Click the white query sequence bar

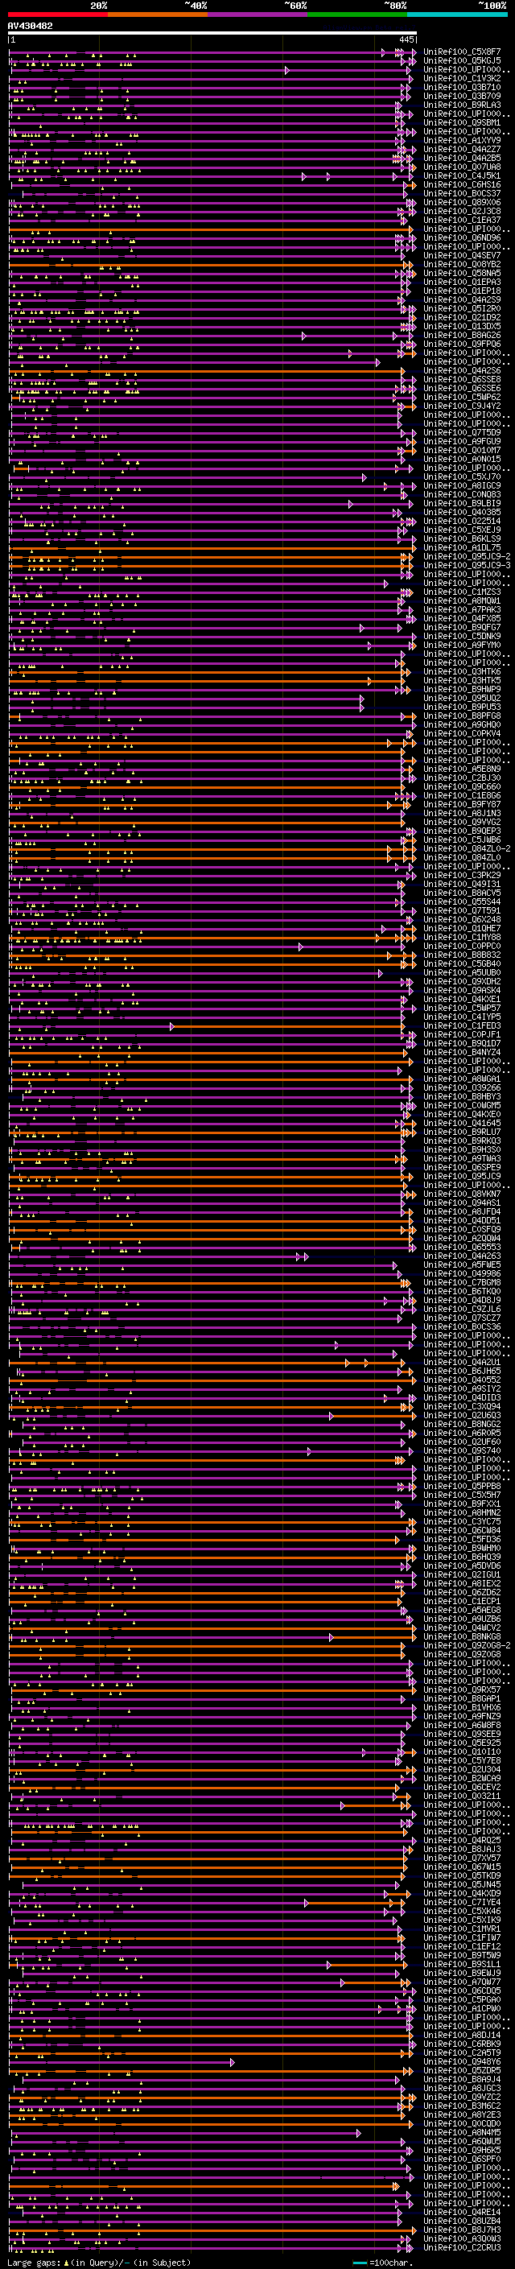coord(212,34)
